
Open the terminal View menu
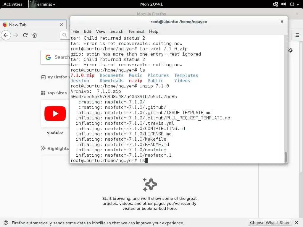point(101,31)
